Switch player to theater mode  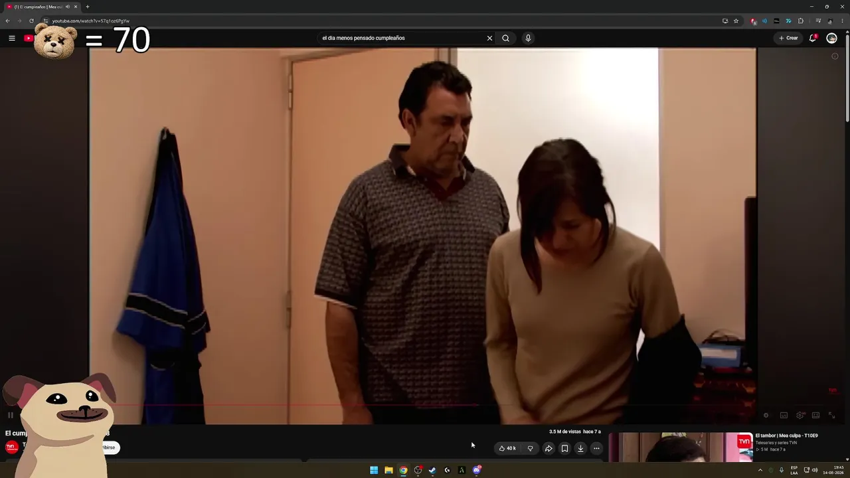tap(815, 415)
